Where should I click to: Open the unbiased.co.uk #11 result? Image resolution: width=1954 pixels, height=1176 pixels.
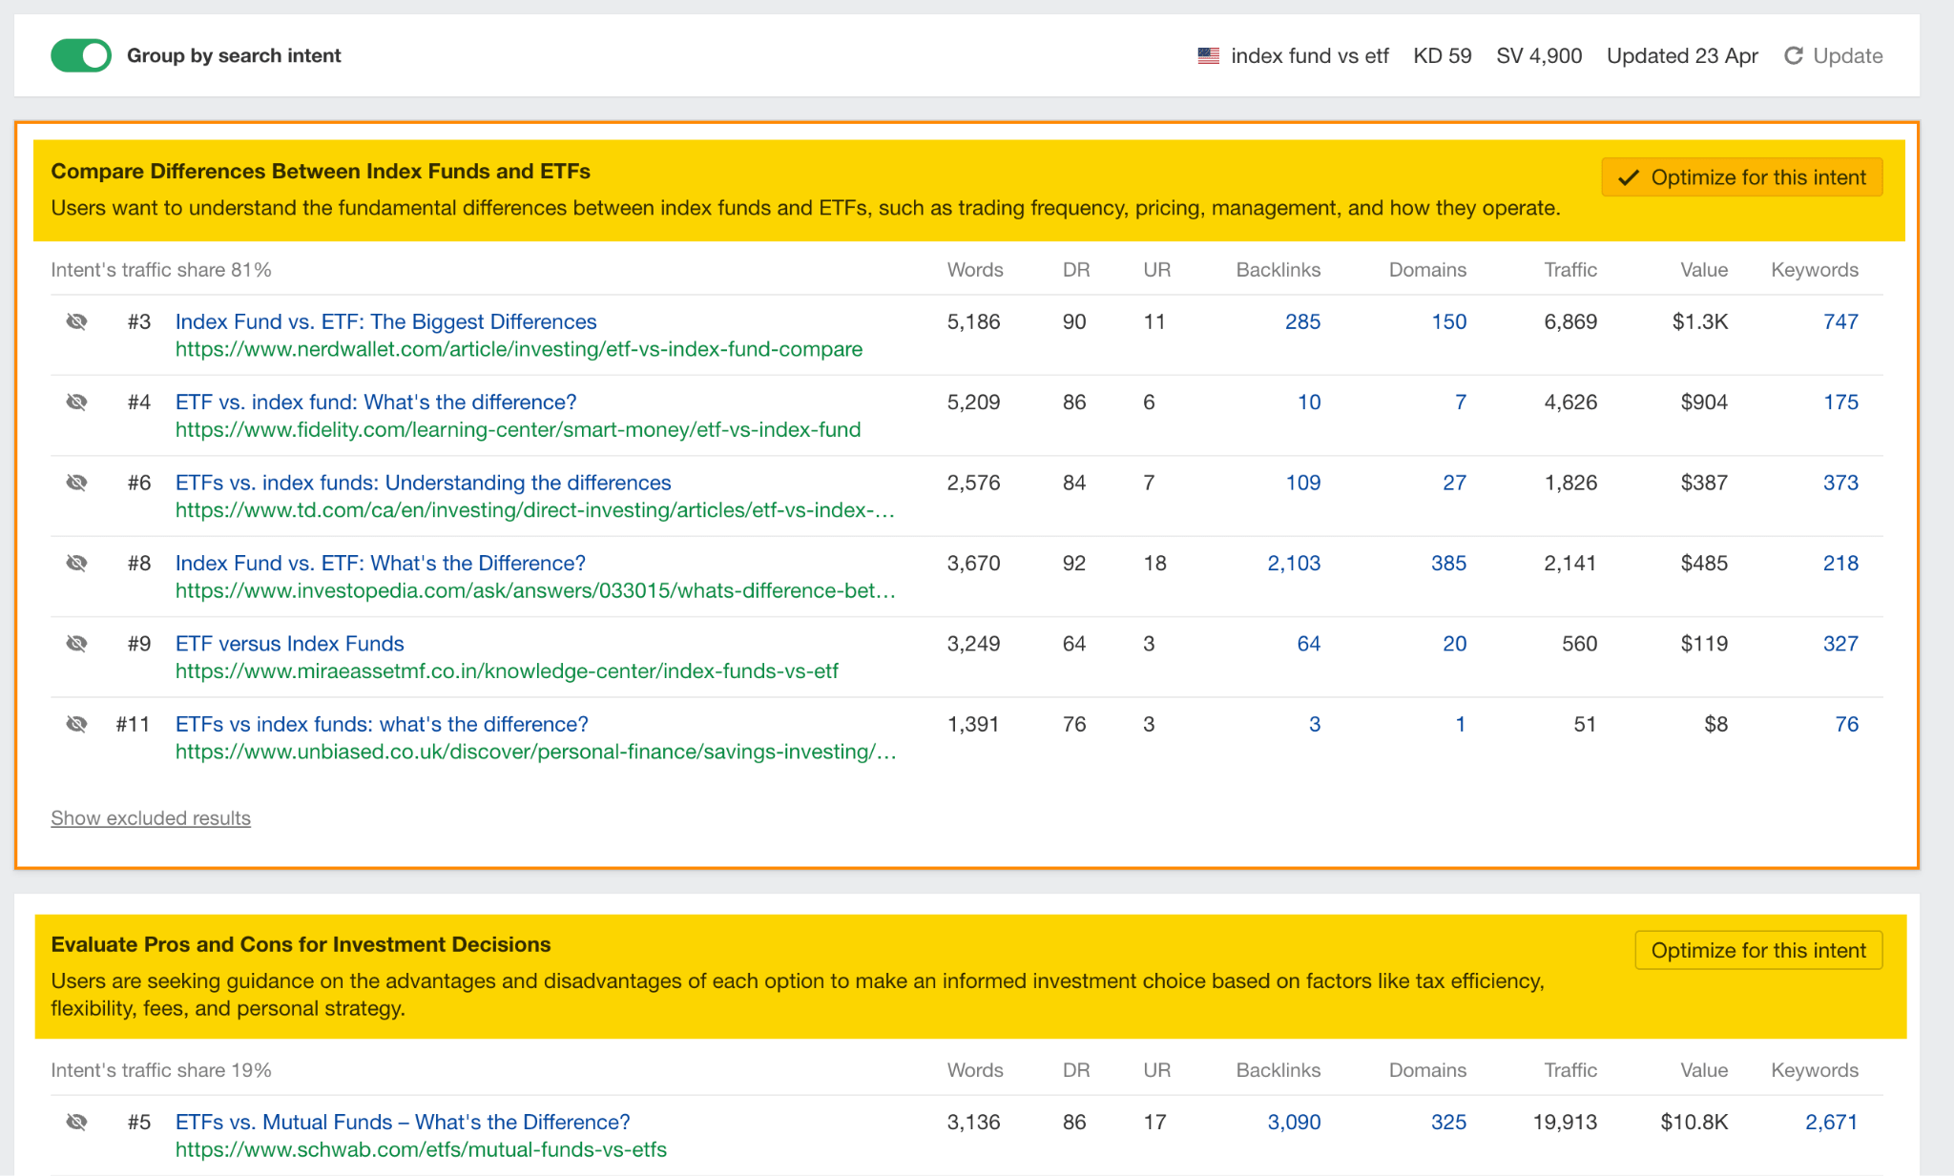382,724
